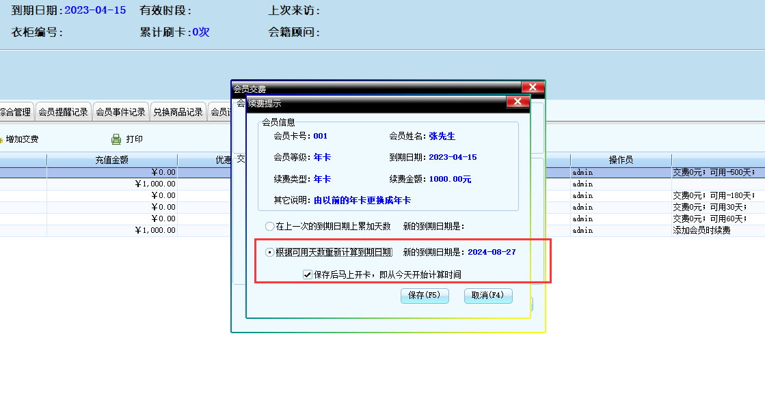Select 根据可用天数重新计算到期日期 radio option
765x394 pixels.
click(269, 252)
